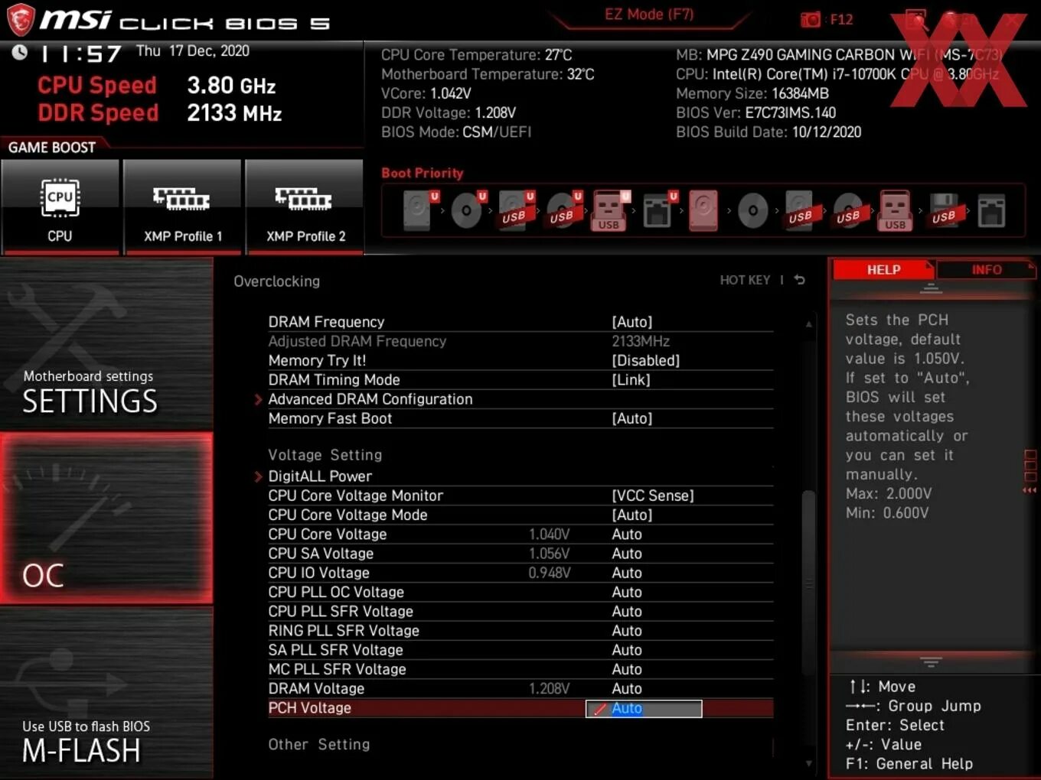Screen dimensions: 1041x780
Task: Select the legacy optical disc boot icon without badge
Action: [753, 210]
